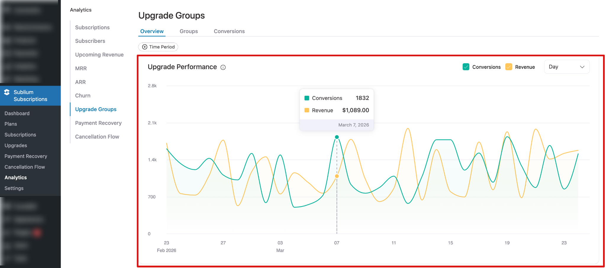Click the plus icon on the Time Period filter
606x268 pixels.
tap(144, 47)
